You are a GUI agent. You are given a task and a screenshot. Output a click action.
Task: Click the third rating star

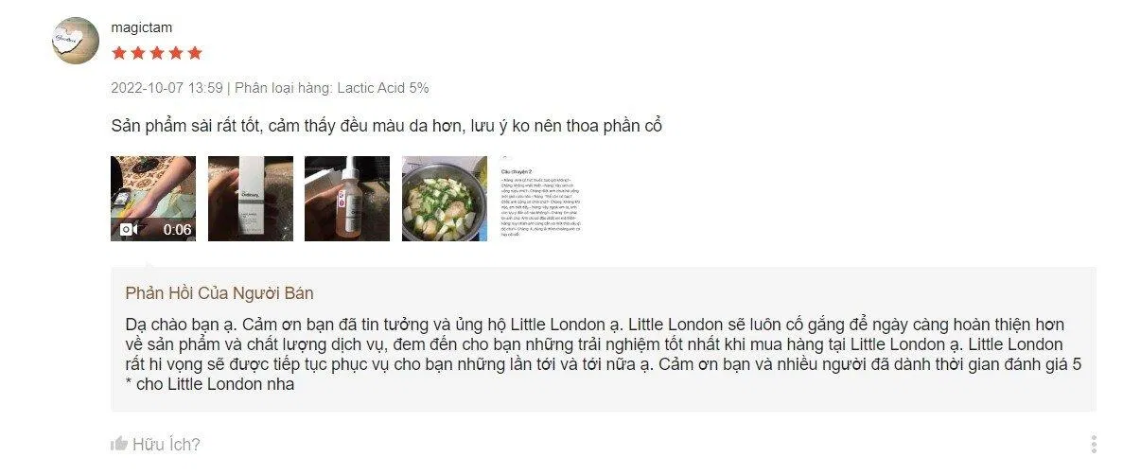click(x=157, y=53)
